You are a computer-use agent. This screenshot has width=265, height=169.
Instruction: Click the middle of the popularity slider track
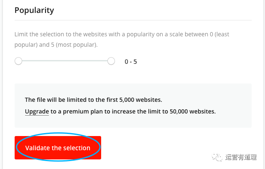click(x=65, y=61)
